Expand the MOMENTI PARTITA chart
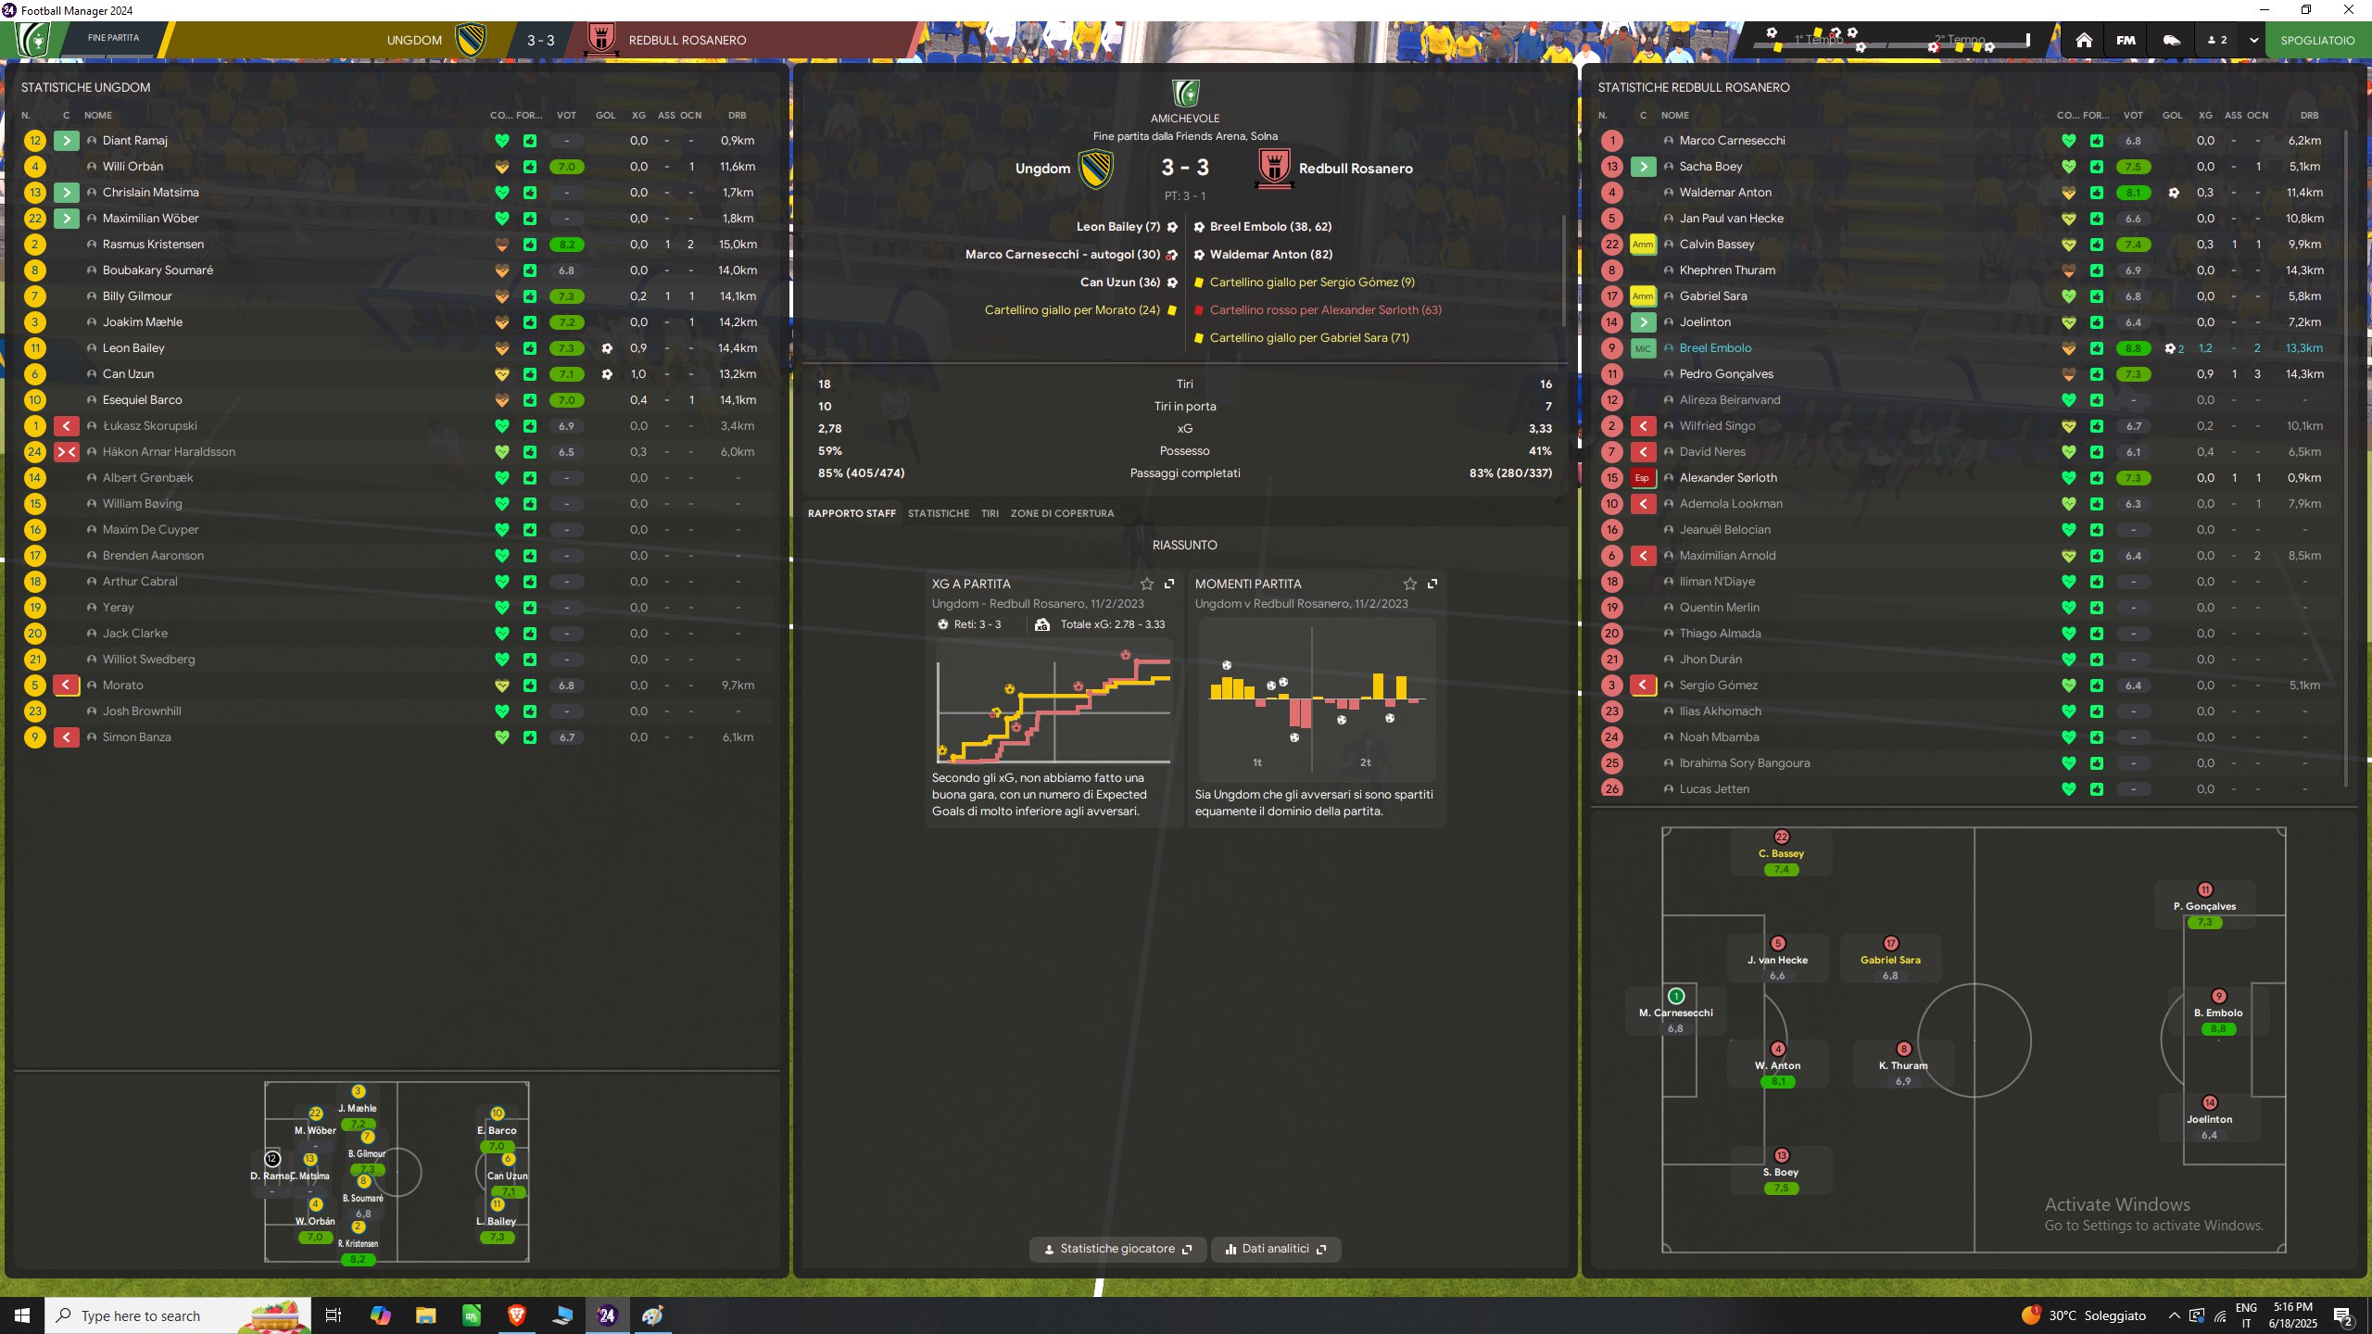Image resolution: width=2372 pixels, height=1334 pixels. point(1432,584)
